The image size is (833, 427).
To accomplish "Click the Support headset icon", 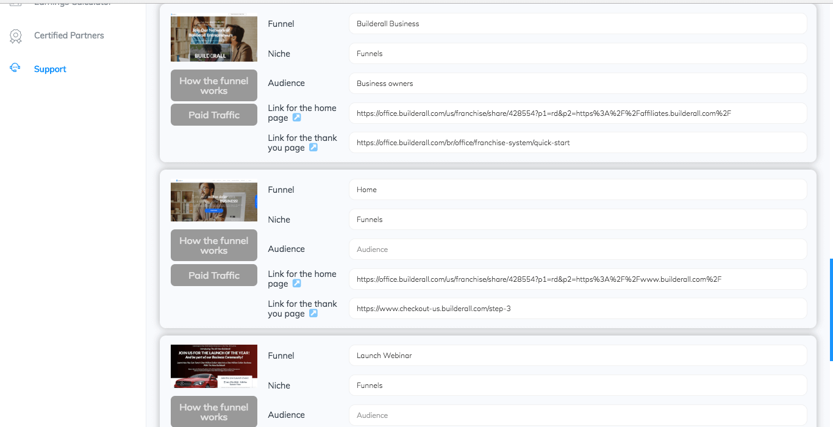I will (x=15, y=68).
